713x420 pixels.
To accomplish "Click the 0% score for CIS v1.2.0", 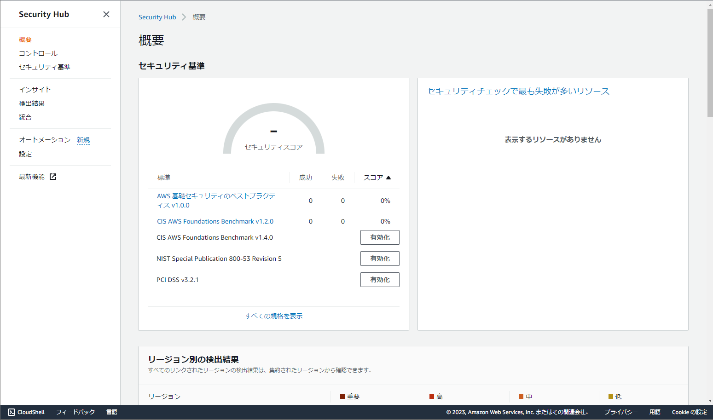I will pyautogui.click(x=385, y=221).
